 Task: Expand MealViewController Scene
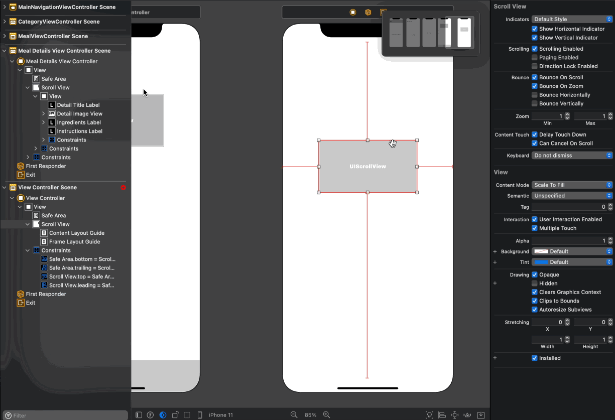[5, 36]
